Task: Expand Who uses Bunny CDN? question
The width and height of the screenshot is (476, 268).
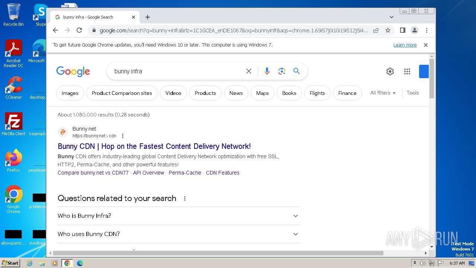Action: (x=179, y=234)
